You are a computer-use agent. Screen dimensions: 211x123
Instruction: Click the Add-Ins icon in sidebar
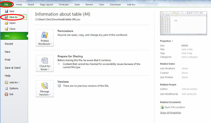point(7,82)
